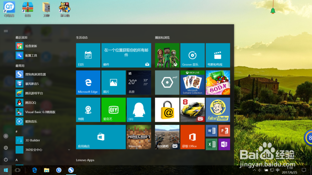
Task: Open network status icon in tray
Action: coord(272,170)
